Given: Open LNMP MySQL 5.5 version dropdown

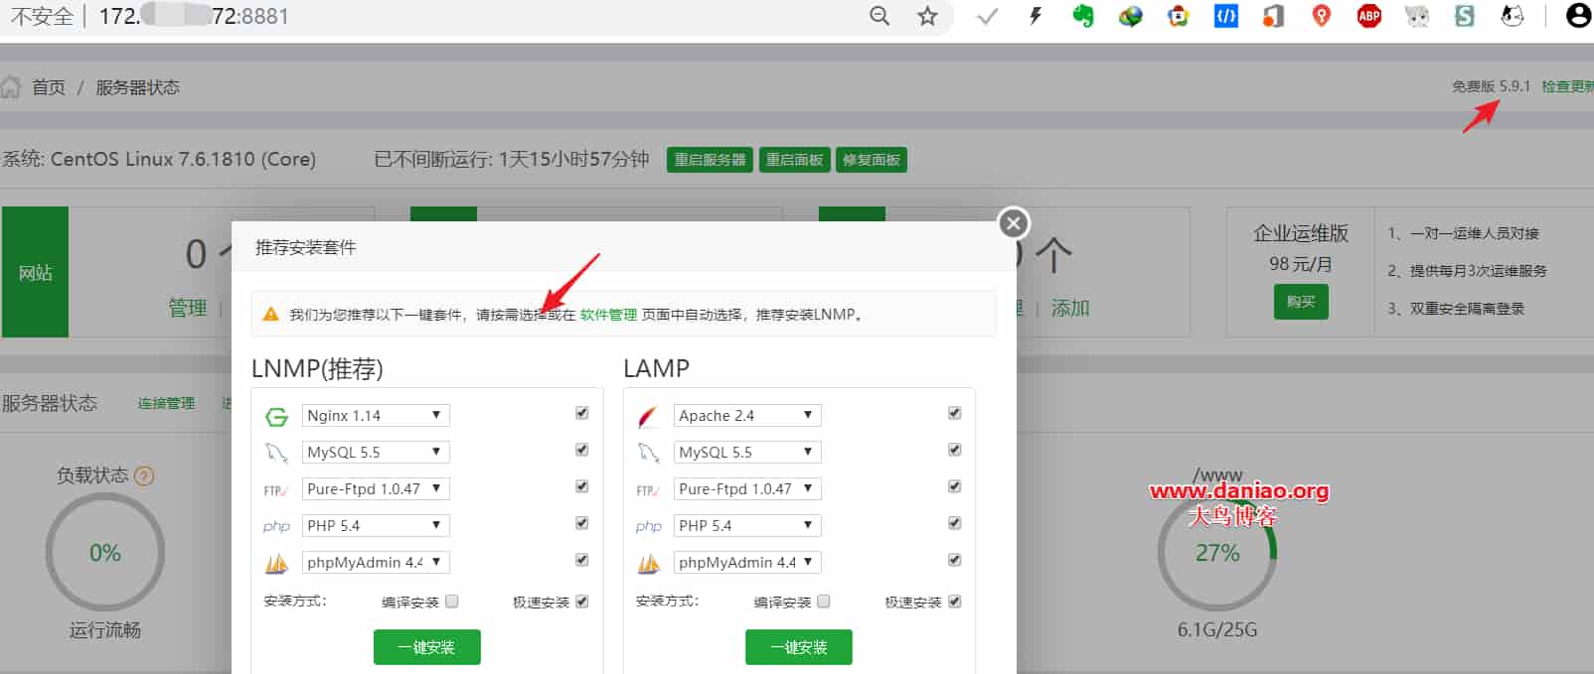Looking at the screenshot, I should coord(376,452).
